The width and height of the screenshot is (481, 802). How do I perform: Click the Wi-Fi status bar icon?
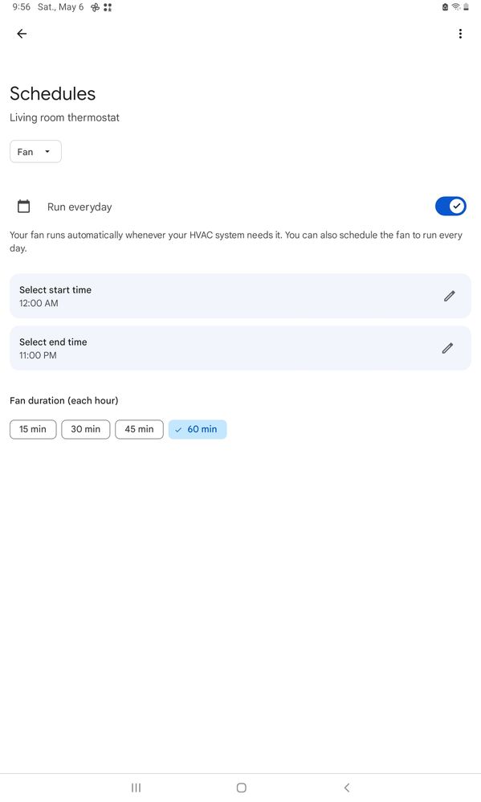456,7
